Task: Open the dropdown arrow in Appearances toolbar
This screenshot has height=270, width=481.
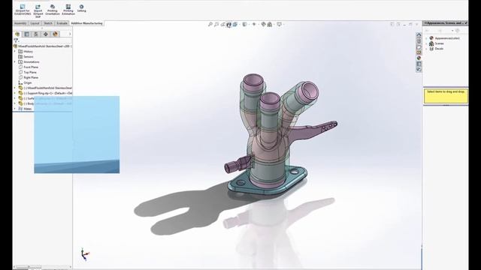Action: point(452,31)
